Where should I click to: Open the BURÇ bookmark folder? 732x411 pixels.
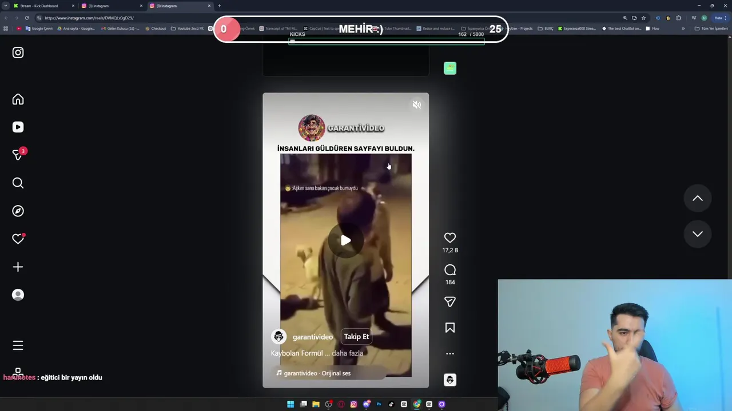pyautogui.click(x=545, y=29)
